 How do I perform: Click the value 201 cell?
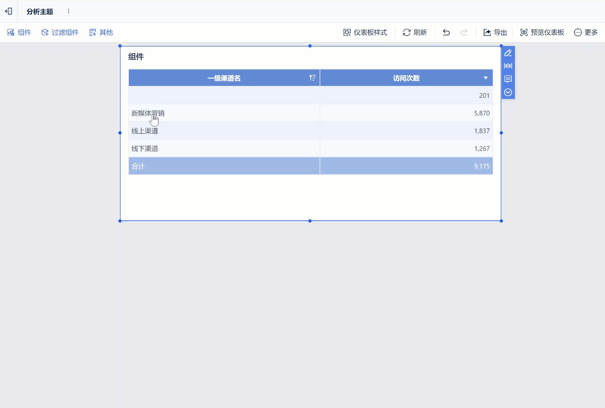(x=406, y=95)
